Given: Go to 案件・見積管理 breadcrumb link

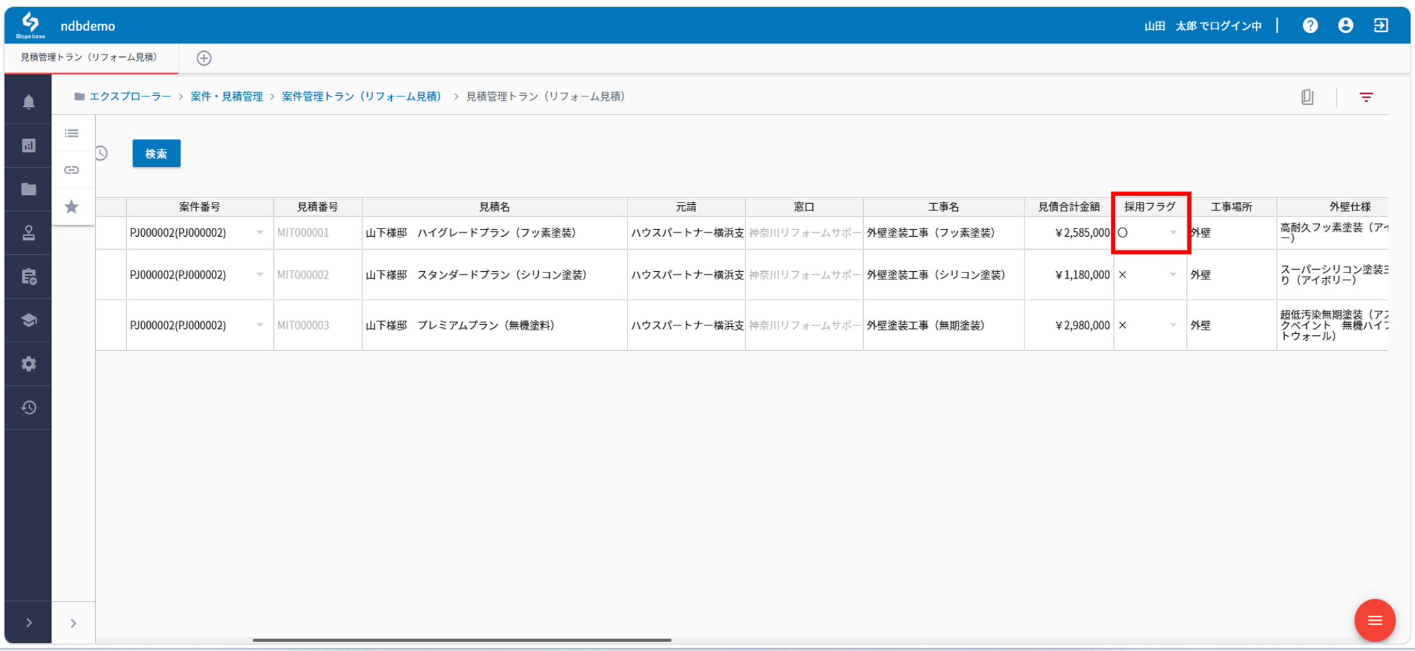Looking at the screenshot, I should point(227,96).
